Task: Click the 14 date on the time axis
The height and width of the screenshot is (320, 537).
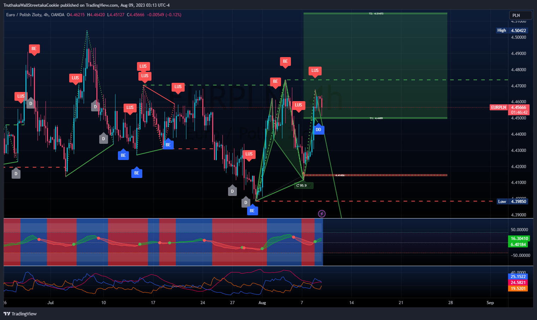Action: [351, 302]
